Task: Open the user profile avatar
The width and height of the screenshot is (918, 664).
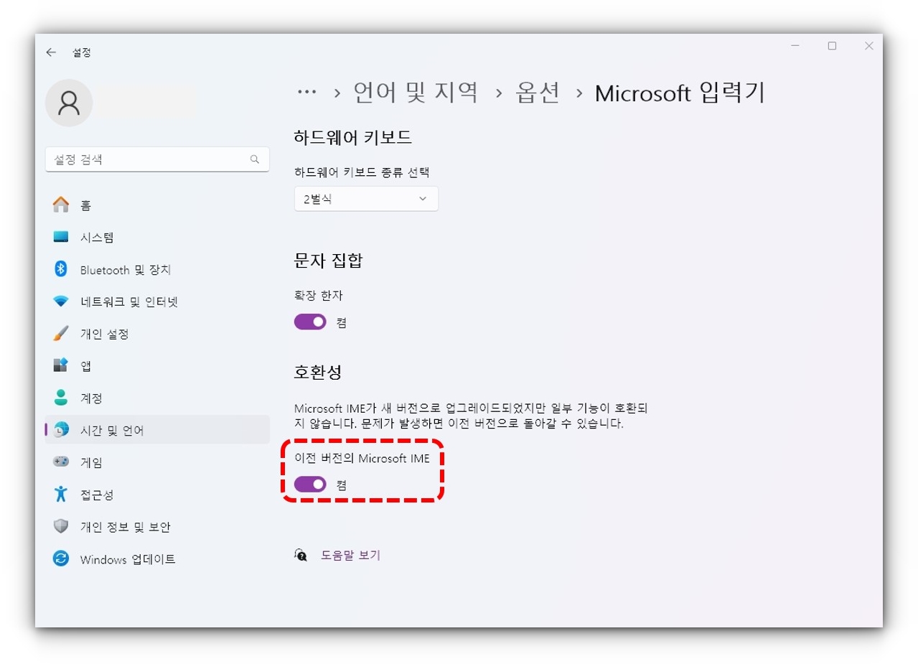Action: click(69, 103)
